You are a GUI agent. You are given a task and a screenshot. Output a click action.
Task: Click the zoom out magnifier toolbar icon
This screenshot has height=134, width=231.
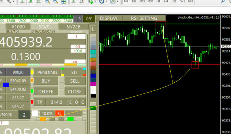(55, 1)
